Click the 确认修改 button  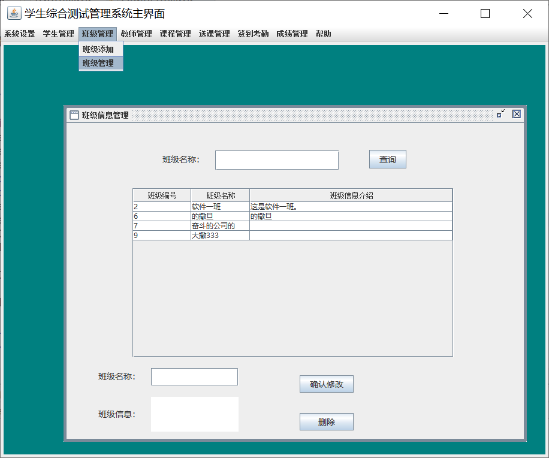pyautogui.click(x=326, y=384)
